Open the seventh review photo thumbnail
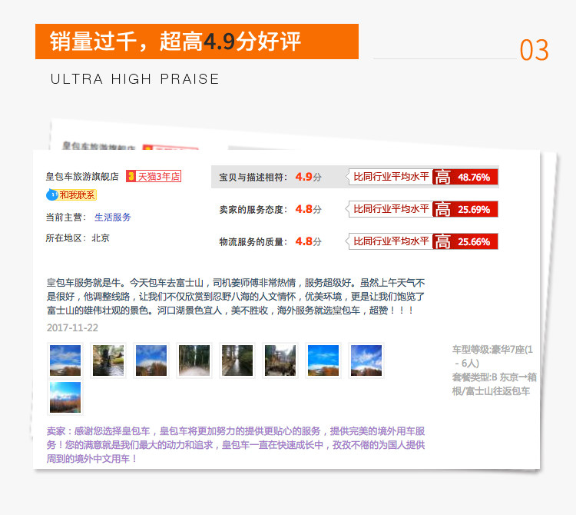This screenshot has height=515, width=576. pyautogui.click(x=323, y=360)
